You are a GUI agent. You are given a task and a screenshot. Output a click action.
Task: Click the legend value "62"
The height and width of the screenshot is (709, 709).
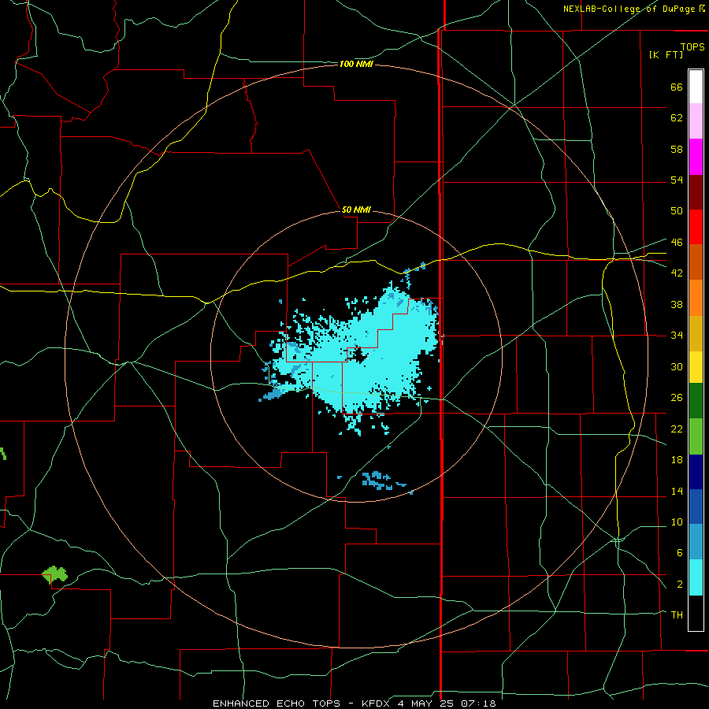coord(677,118)
